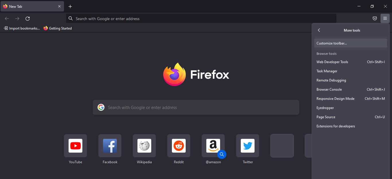Open the Firefox application menu

click(x=385, y=18)
